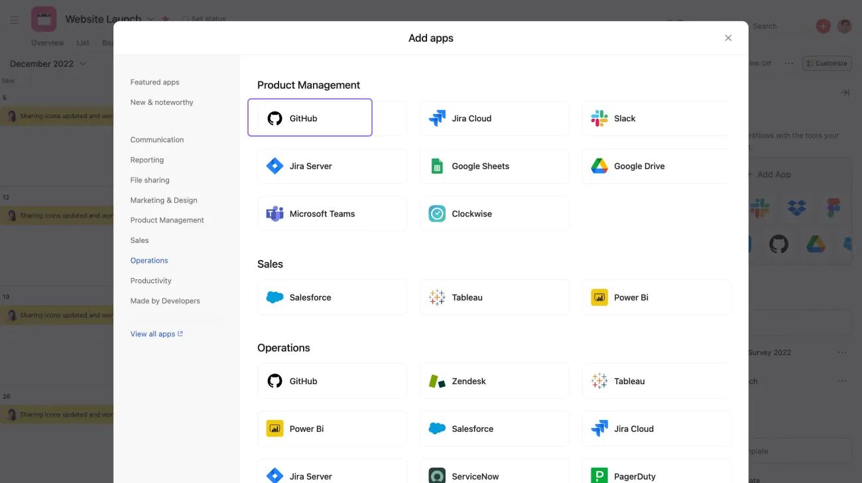Choose the PagerDuty app
Image resolution: width=862 pixels, height=483 pixels.
point(656,476)
